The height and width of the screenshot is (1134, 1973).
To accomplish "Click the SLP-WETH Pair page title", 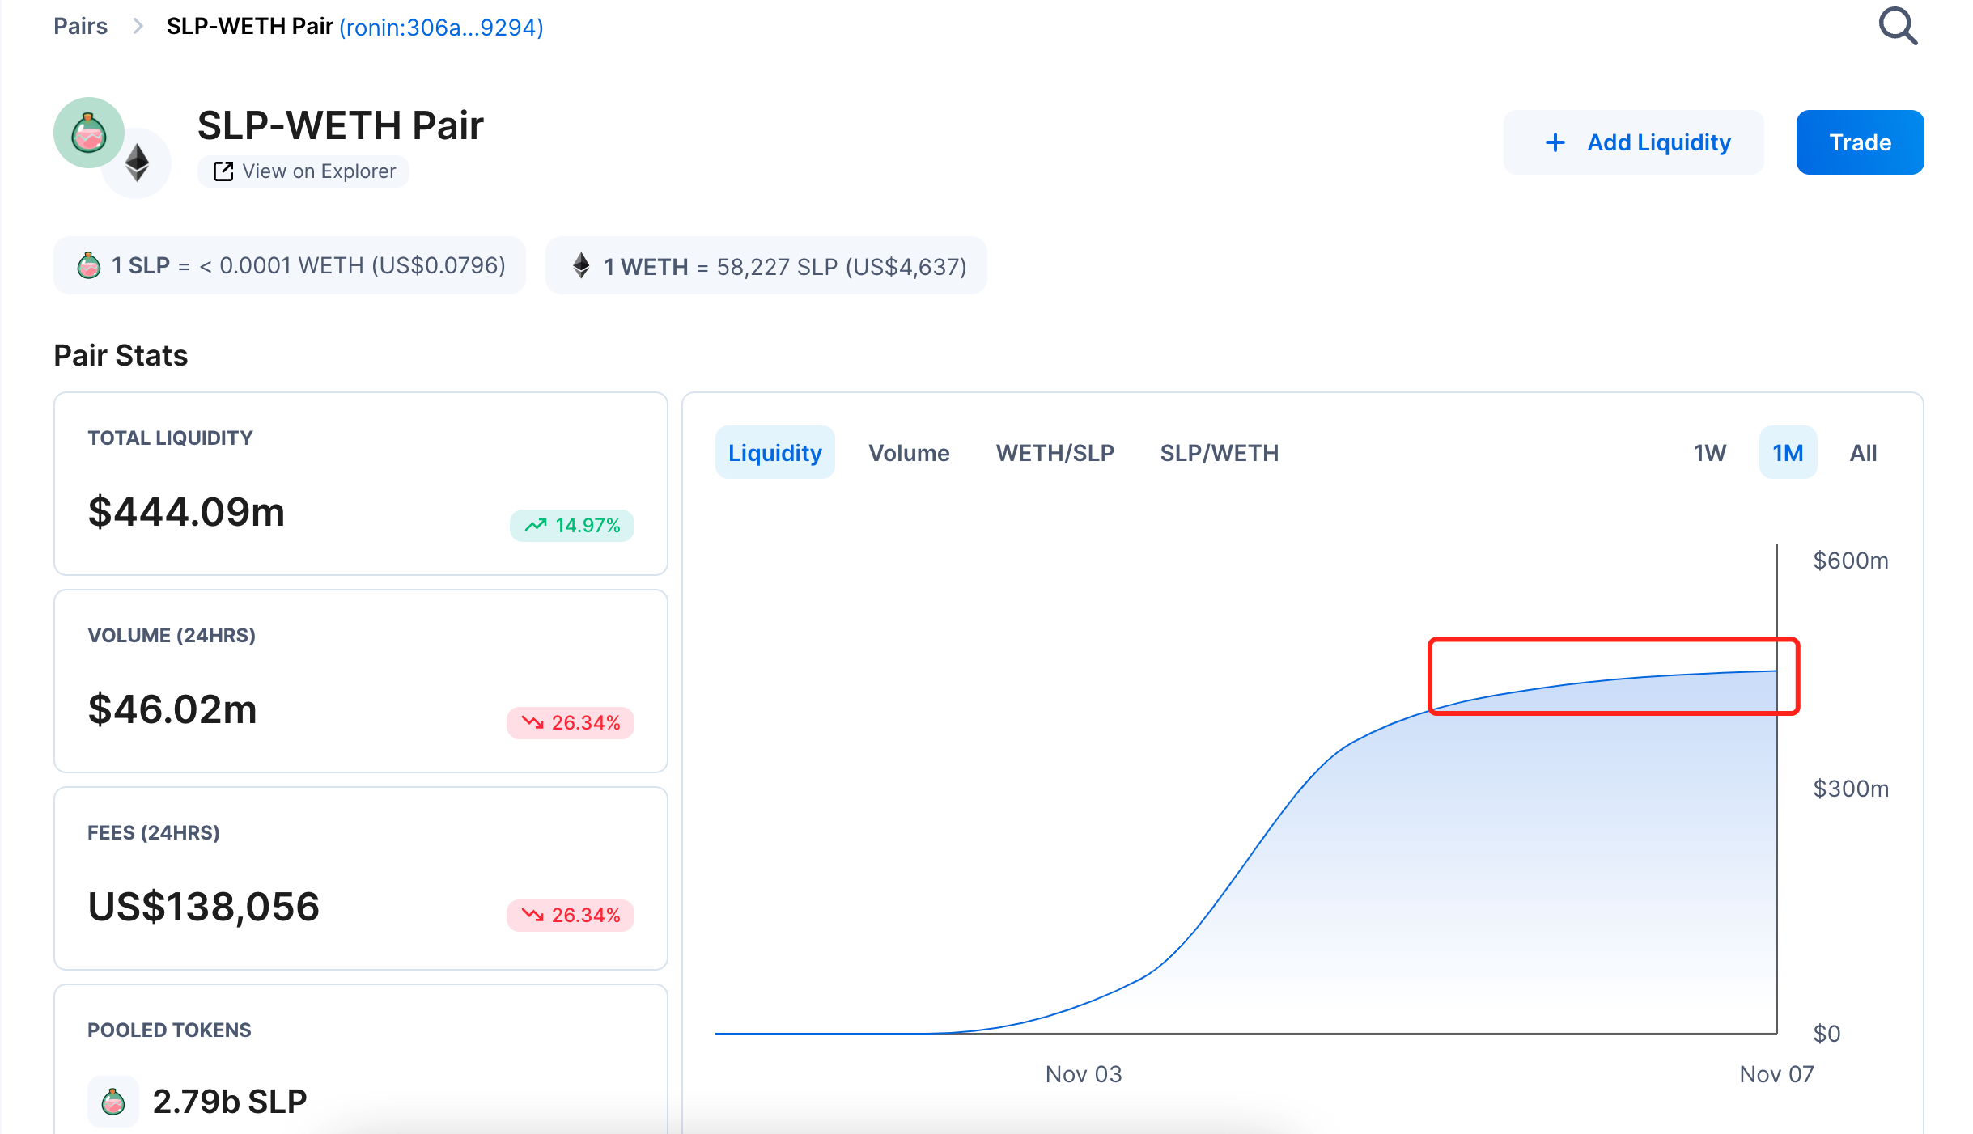I will pyautogui.click(x=340, y=125).
